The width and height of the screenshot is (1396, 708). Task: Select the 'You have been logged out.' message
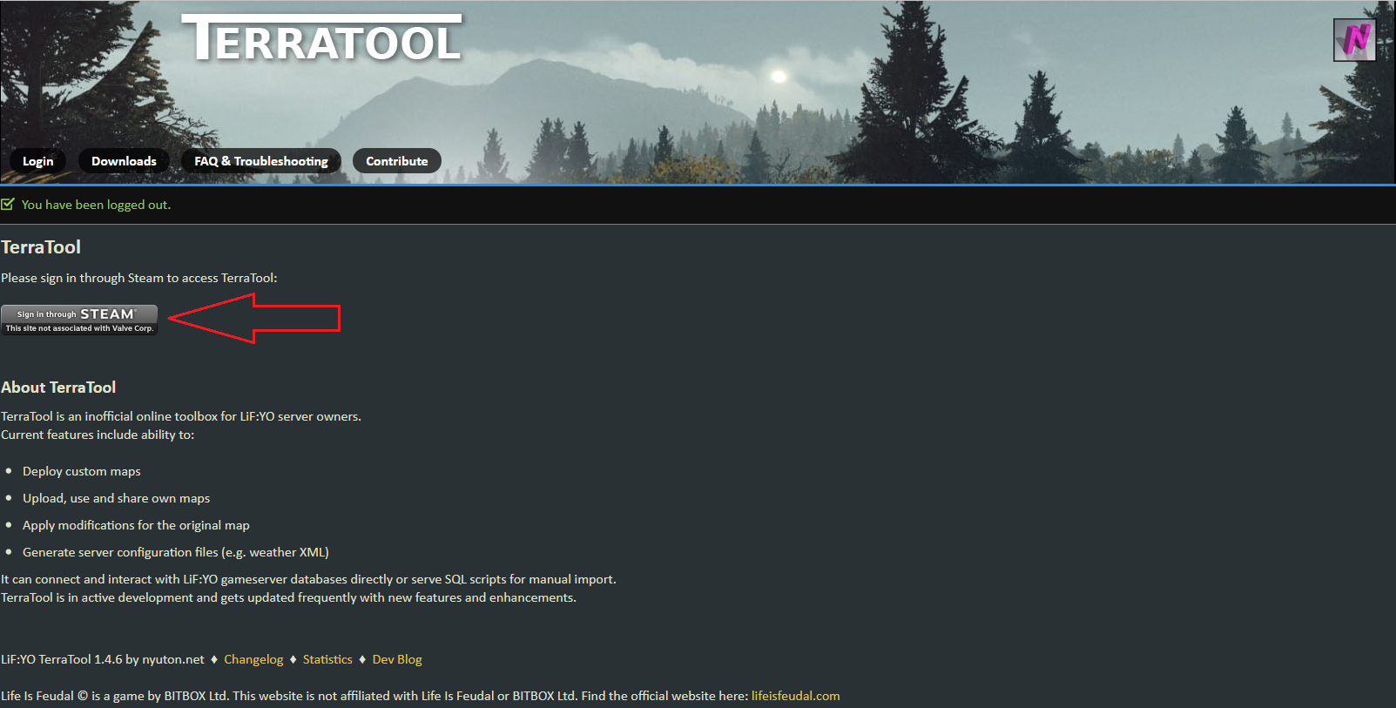coord(96,205)
